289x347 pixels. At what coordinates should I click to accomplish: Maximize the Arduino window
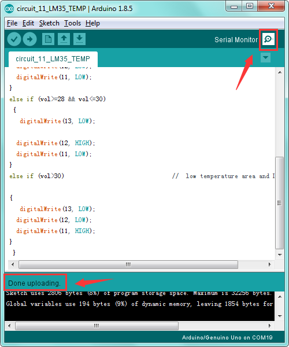[250, 6]
